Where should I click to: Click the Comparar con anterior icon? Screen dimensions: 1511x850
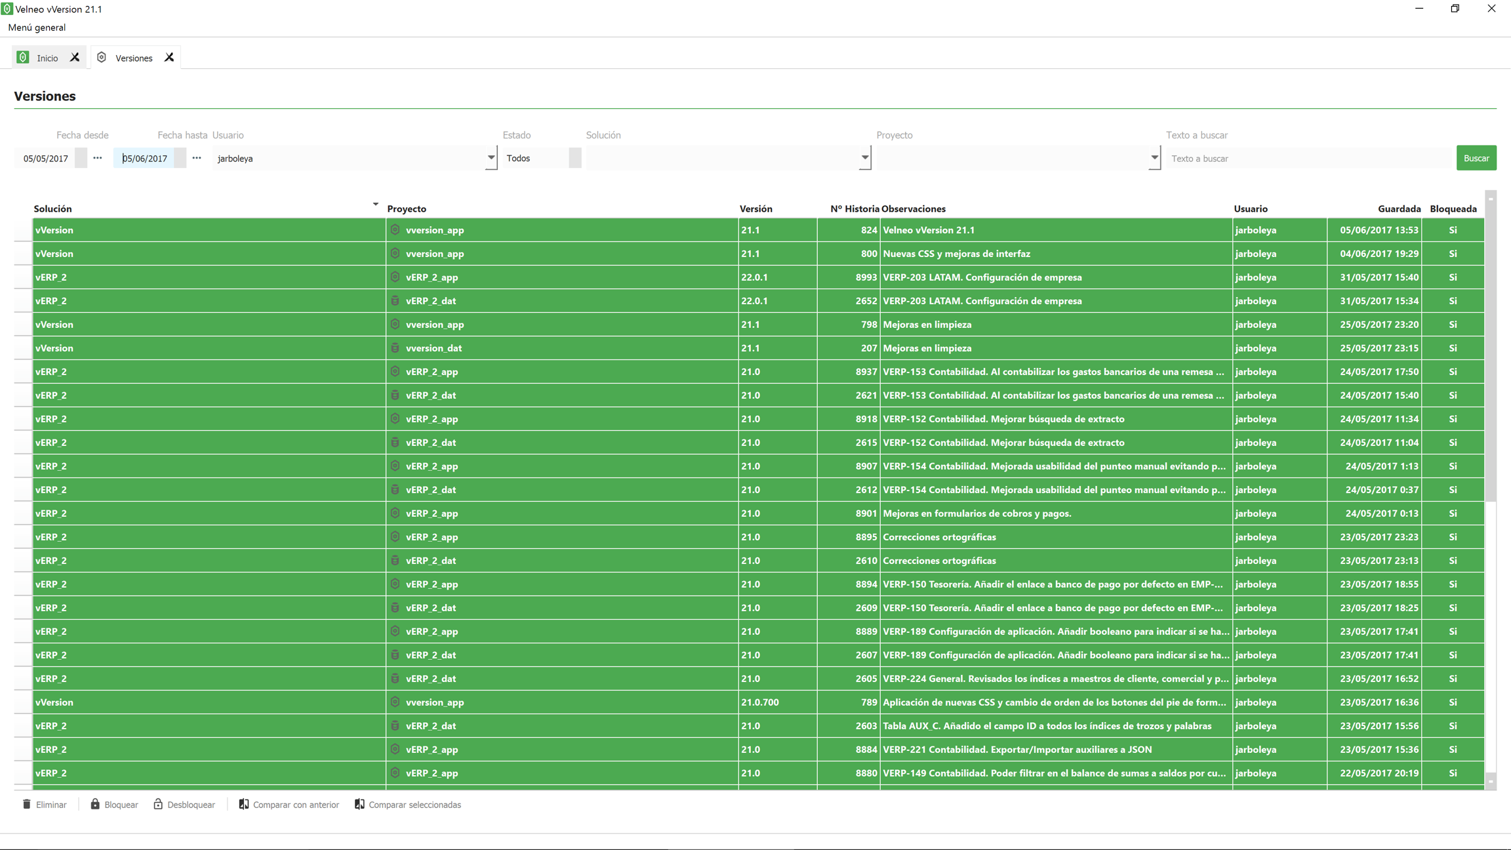click(x=243, y=804)
